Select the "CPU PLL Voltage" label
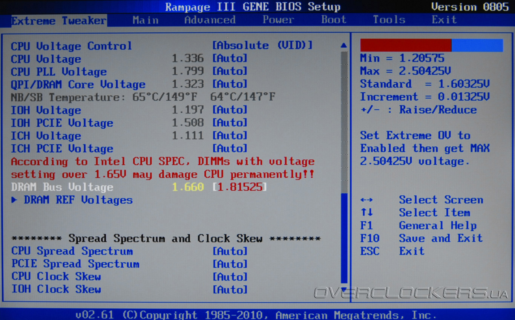 click(x=59, y=72)
